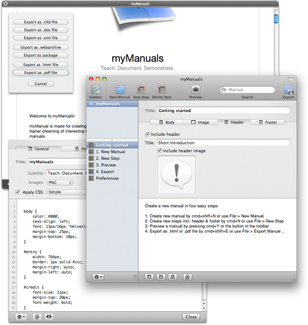308x325 pixels.
Task: Click the page icon button under the step text
Action: [x=161, y=277]
